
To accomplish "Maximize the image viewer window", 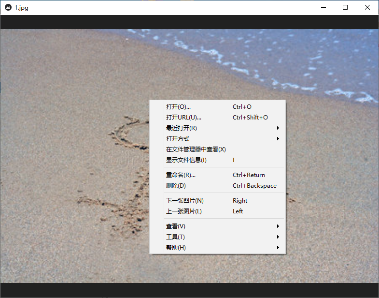I will 345,7.
